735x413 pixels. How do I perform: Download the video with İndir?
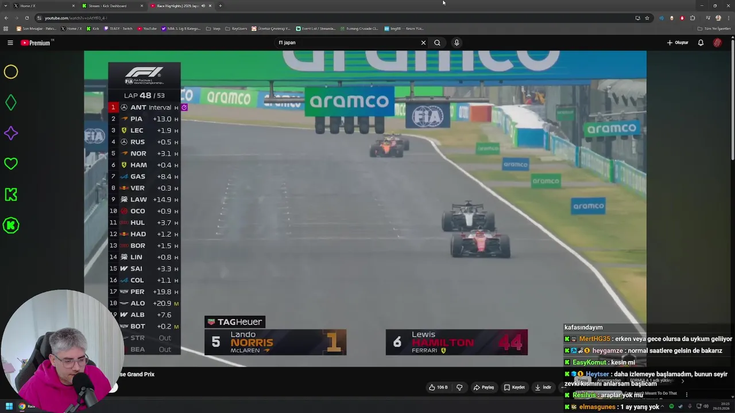pos(543,387)
